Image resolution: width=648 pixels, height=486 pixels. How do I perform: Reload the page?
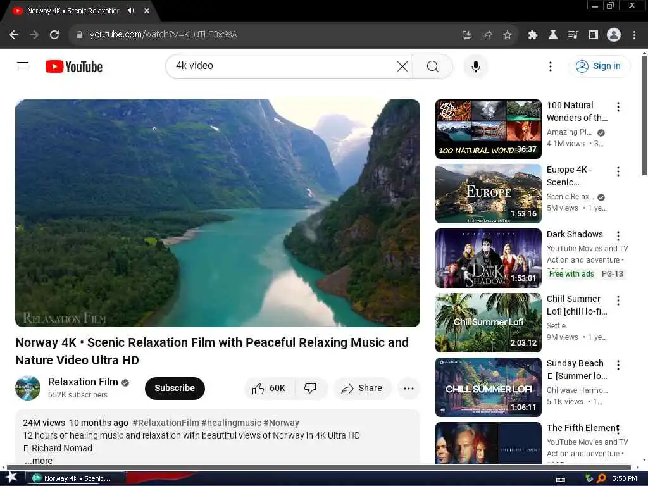[x=54, y=35]
